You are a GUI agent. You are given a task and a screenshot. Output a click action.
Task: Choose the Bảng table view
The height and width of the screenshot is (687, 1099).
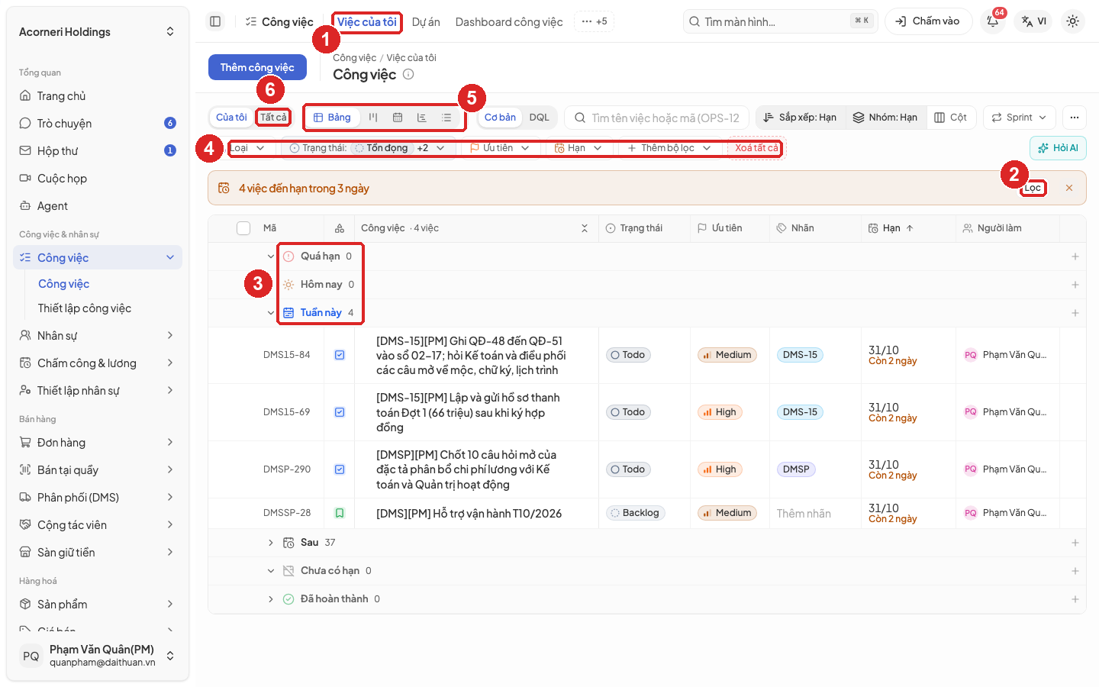tap(332, 118)
